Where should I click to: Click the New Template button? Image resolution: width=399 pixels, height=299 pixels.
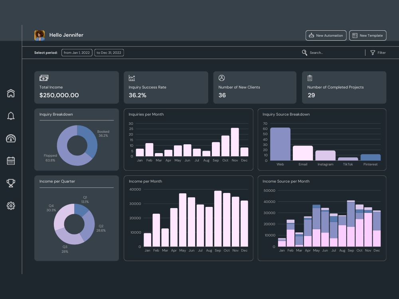pos(368,35)
